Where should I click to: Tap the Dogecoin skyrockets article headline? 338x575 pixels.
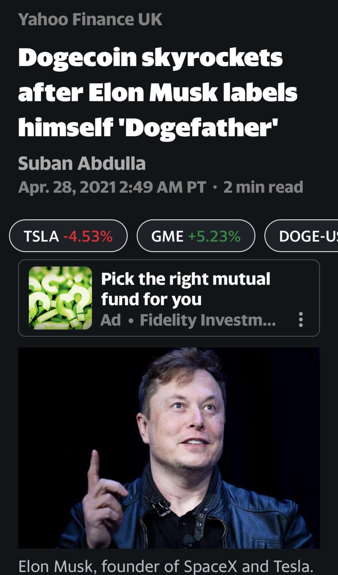(x=158, y=92)
